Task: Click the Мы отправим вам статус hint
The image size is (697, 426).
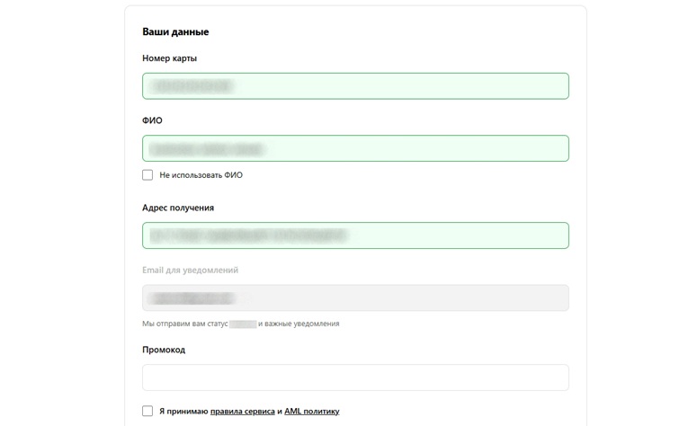Action: 184,324
